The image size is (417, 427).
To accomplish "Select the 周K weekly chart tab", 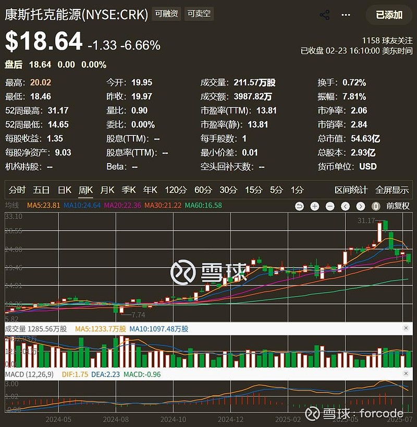I will [x=85, y=190].
